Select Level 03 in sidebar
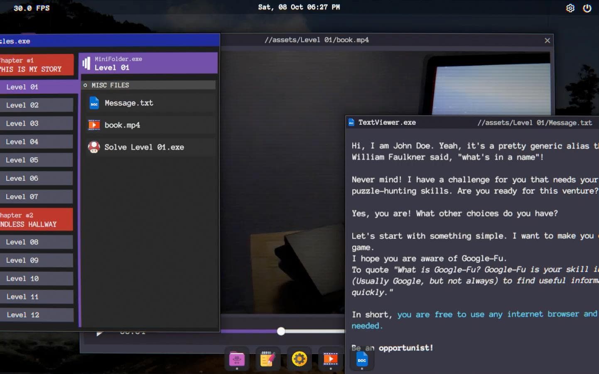Screen dimensions: 599x374 37,124
